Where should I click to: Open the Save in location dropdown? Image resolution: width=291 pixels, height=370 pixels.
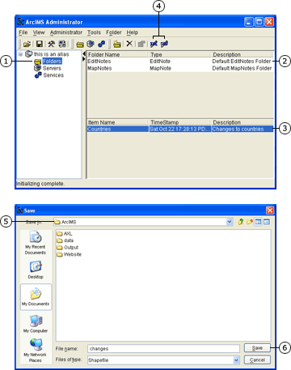coord(230,222)
